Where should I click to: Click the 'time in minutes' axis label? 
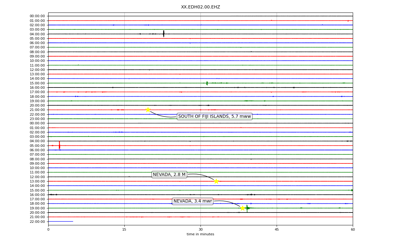[x=200, y=234]
